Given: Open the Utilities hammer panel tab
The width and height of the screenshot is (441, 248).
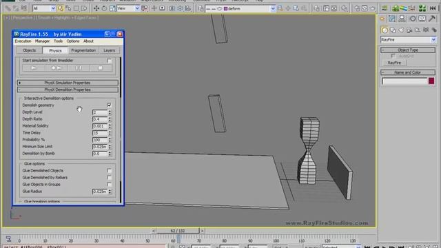Looking at the screenshot, I should [x=432, y=19].
